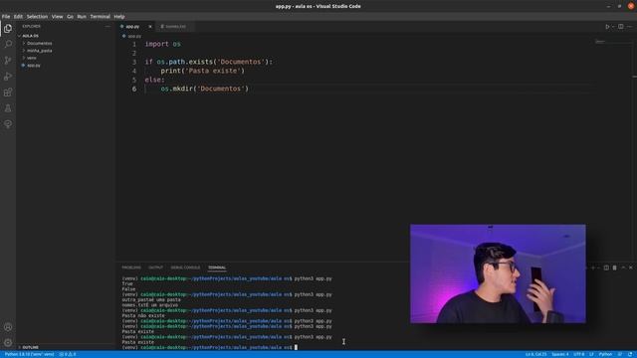Click the Ln, Col cursor position indicator
Screen dimensions: 637x358
pyautogui.click(x=535, y=354)
